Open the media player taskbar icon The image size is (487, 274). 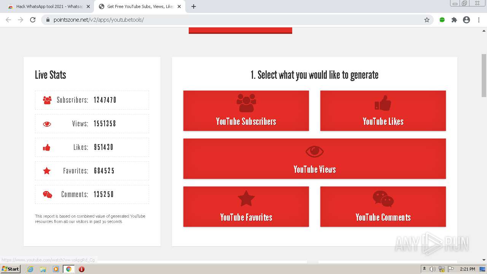tap(56, 269)
